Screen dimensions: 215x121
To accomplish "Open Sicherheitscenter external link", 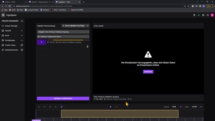I will pos(22,50).
